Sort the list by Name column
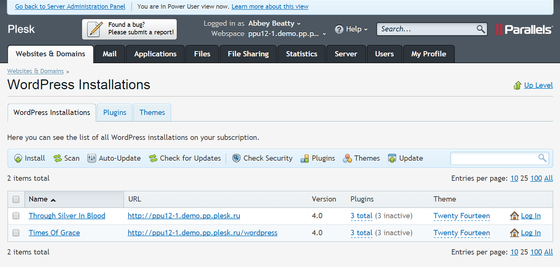The width and height of the screenshot is (560, 267). (x=42, y=199)
